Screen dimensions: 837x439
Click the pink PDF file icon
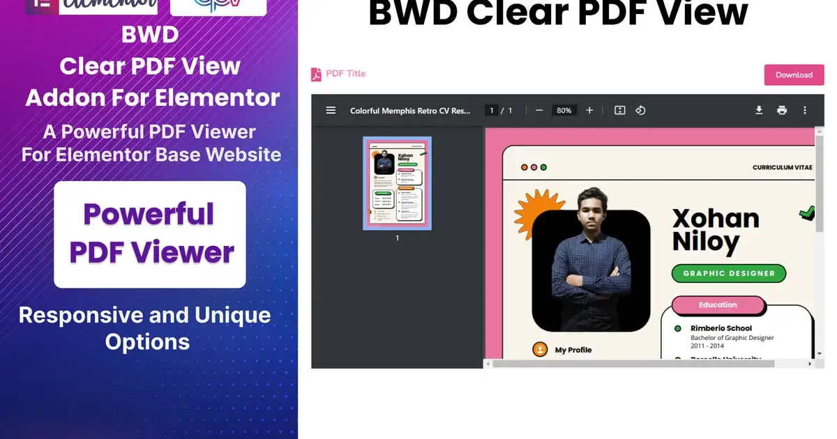tap(316, 75)
